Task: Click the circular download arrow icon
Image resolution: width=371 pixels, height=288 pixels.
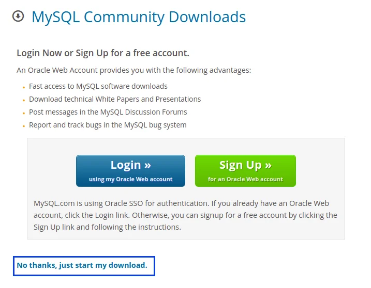Action: 18,17
